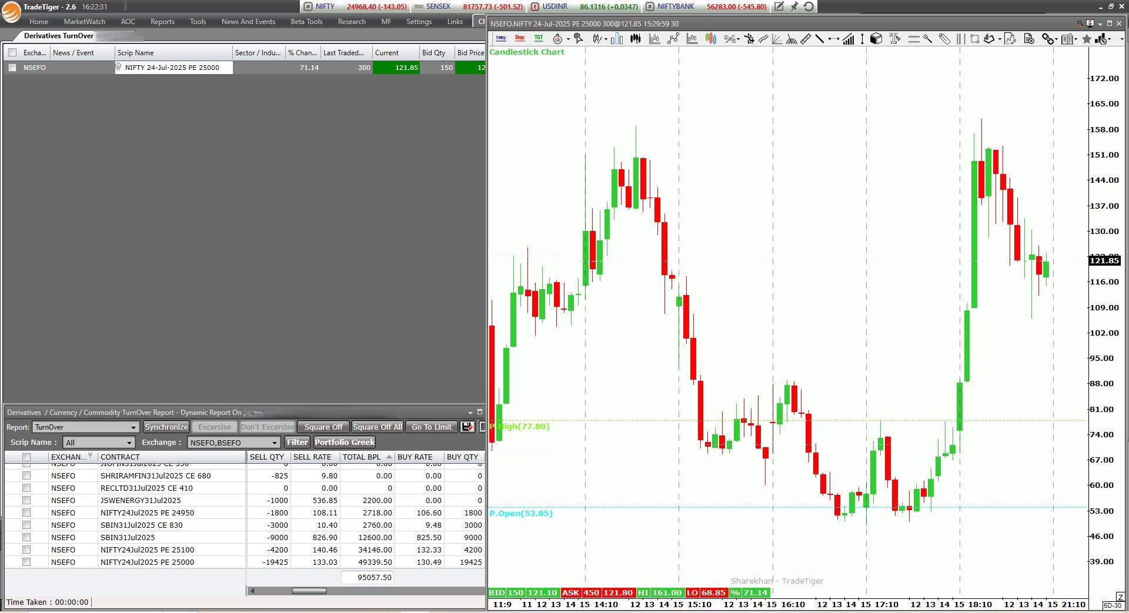Open the chart interval timer tool
Image resolution: width=1129 pixels, height=613 pixels.
tap(557, 39)
